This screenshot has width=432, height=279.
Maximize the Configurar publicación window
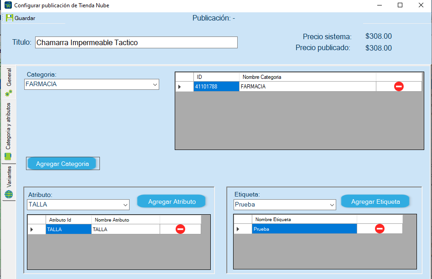tap(400, 5)
